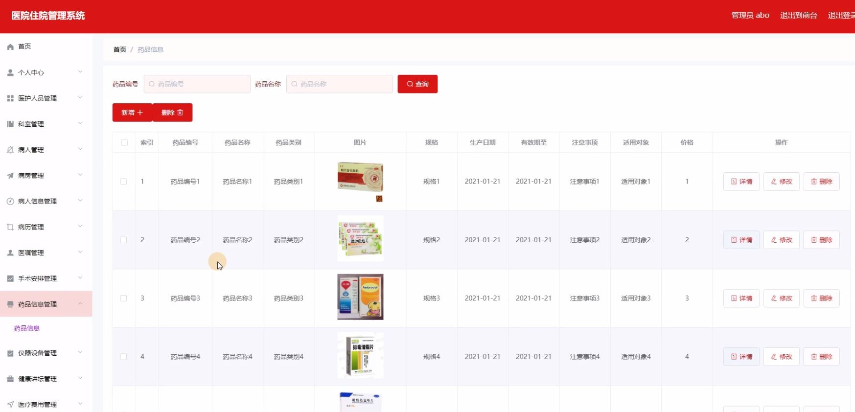
Task: Click the 医护人员管理 grid icon
Action: tap(10, 98)
